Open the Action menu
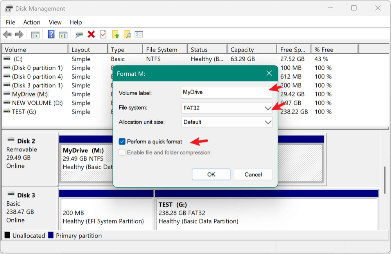 (32, 22)
